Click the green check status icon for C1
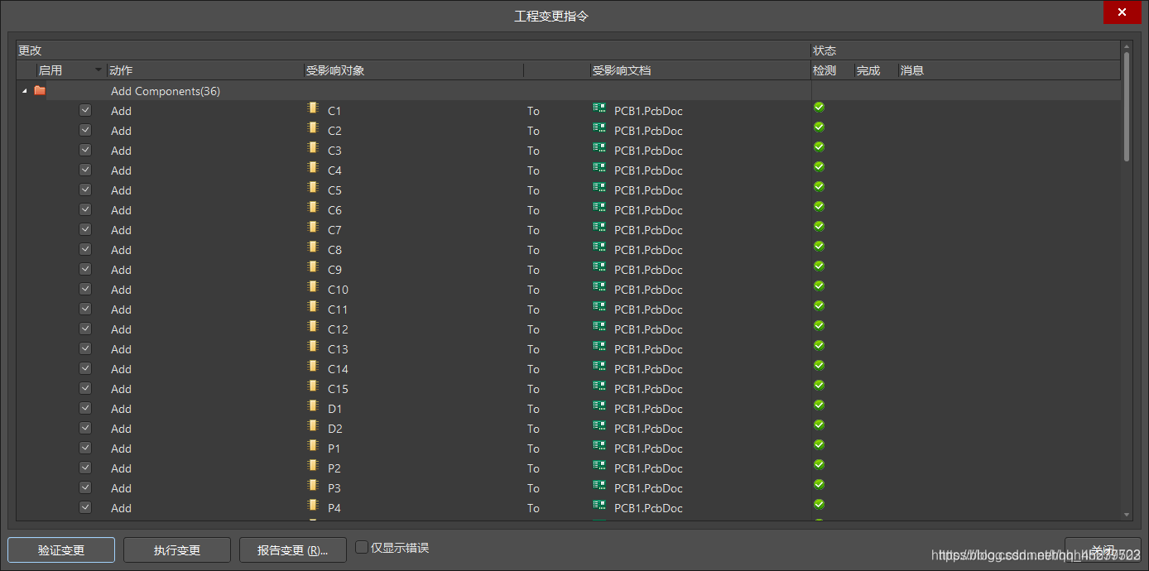The height and width of the screenshot is (571, 1149). point(819,107)
